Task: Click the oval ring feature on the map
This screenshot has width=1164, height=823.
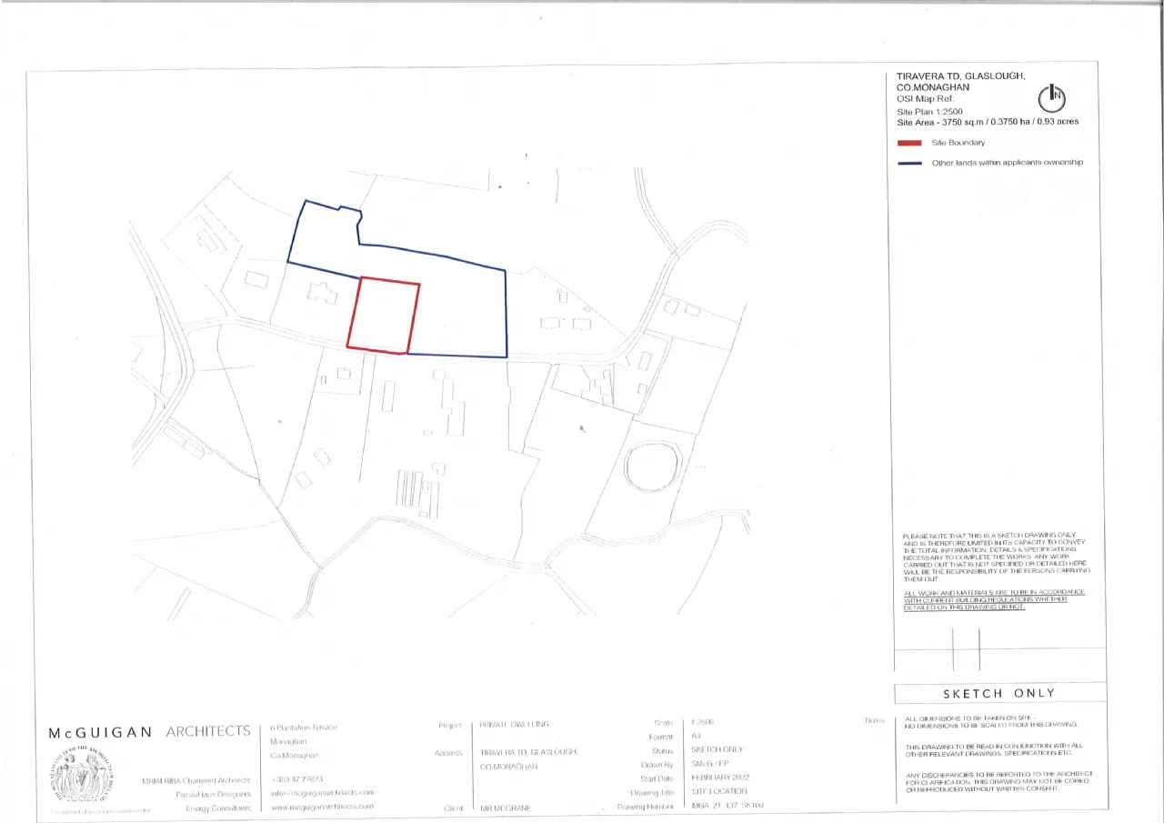Action: 652,465
